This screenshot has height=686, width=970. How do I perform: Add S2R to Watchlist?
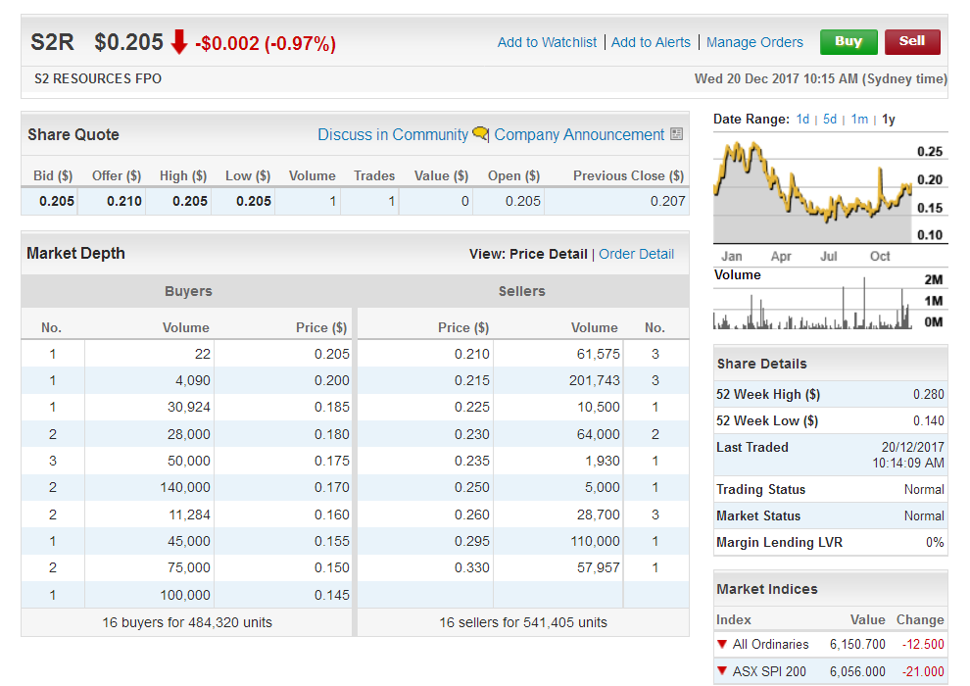[547, 42]
